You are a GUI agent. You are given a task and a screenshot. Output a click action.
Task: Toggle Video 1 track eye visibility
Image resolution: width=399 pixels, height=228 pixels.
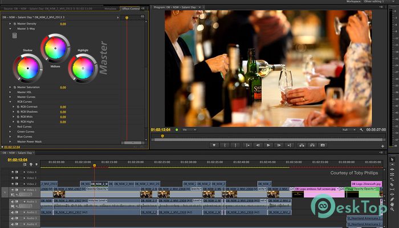coord(12,190)
